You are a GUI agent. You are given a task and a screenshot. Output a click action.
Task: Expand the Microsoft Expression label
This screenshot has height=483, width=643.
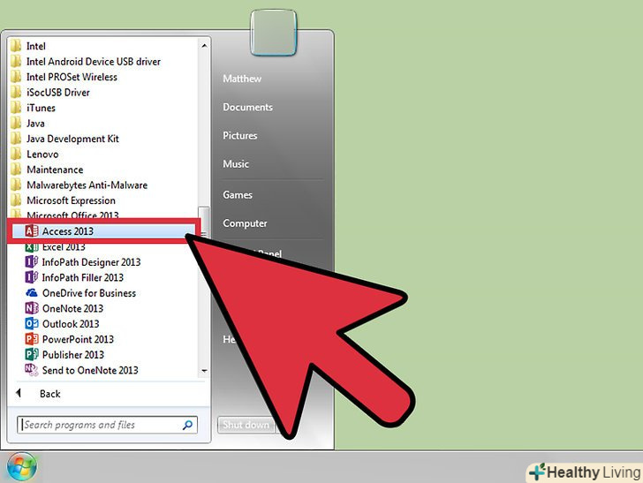pyautogui.click(x=71, y=200)
